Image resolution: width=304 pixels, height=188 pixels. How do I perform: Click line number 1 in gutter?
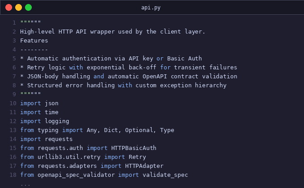pos(14,23)
